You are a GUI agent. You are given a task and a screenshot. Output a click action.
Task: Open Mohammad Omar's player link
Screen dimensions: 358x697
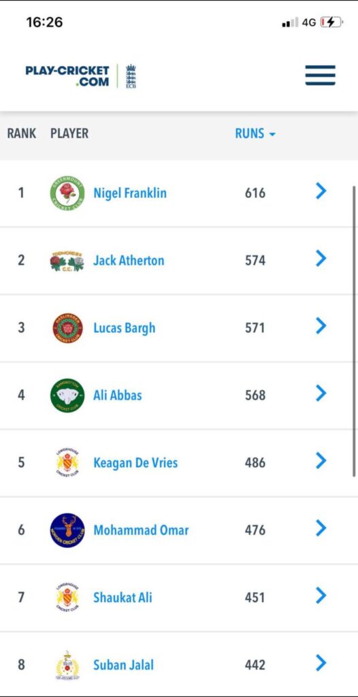[141, 530]
